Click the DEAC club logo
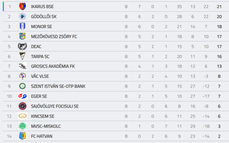This screenshot has width=229, height=143. coord(22,46)
